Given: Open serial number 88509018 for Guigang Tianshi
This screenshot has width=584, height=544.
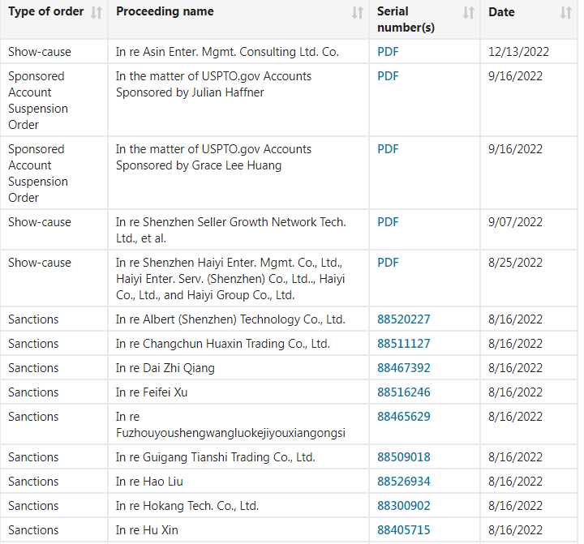Looking at the screenshot, I should (404, 457).
